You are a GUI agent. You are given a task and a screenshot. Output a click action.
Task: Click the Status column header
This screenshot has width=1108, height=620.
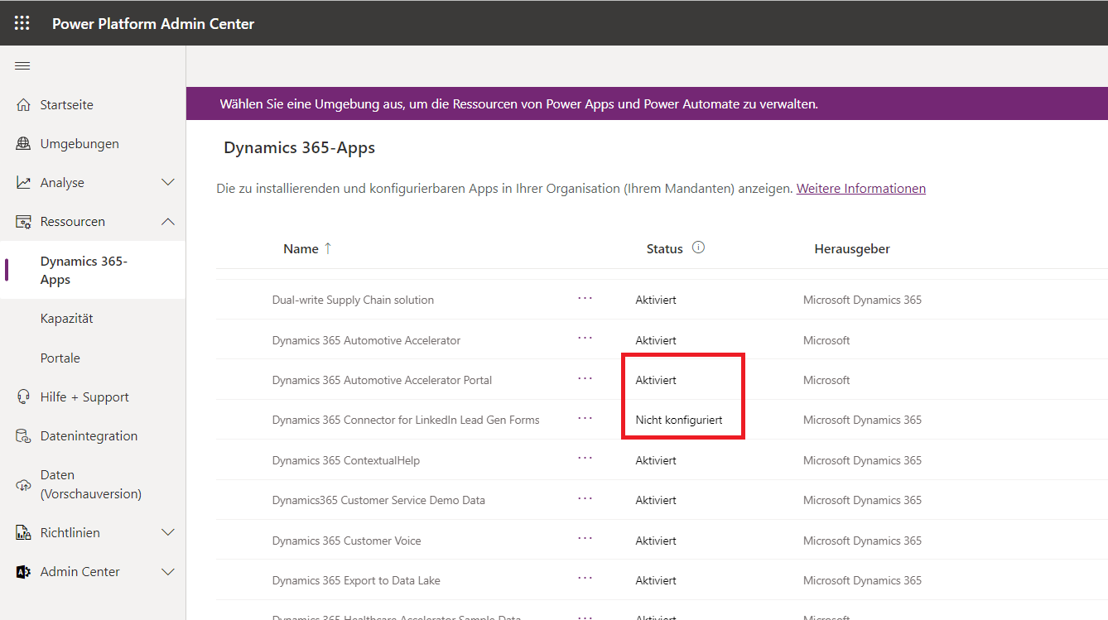665,248
